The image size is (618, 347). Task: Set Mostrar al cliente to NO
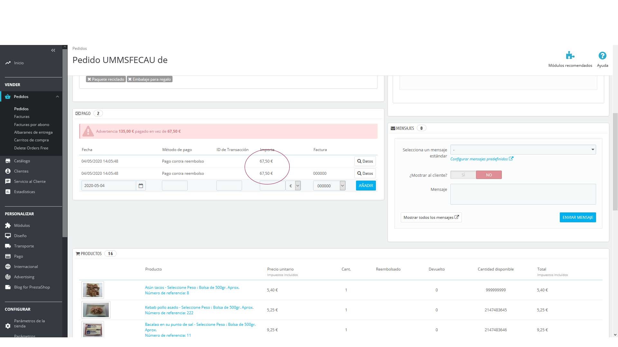click(x=489, y=175)
